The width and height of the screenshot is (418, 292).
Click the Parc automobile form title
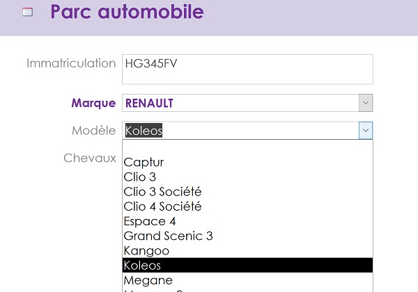pyautogui.click(x=127, y=12)
